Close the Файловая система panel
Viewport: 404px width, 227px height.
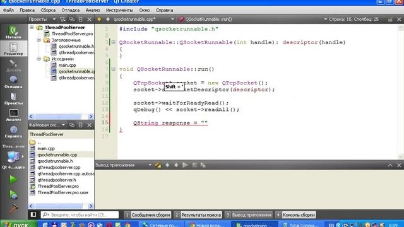pos(90,125)
